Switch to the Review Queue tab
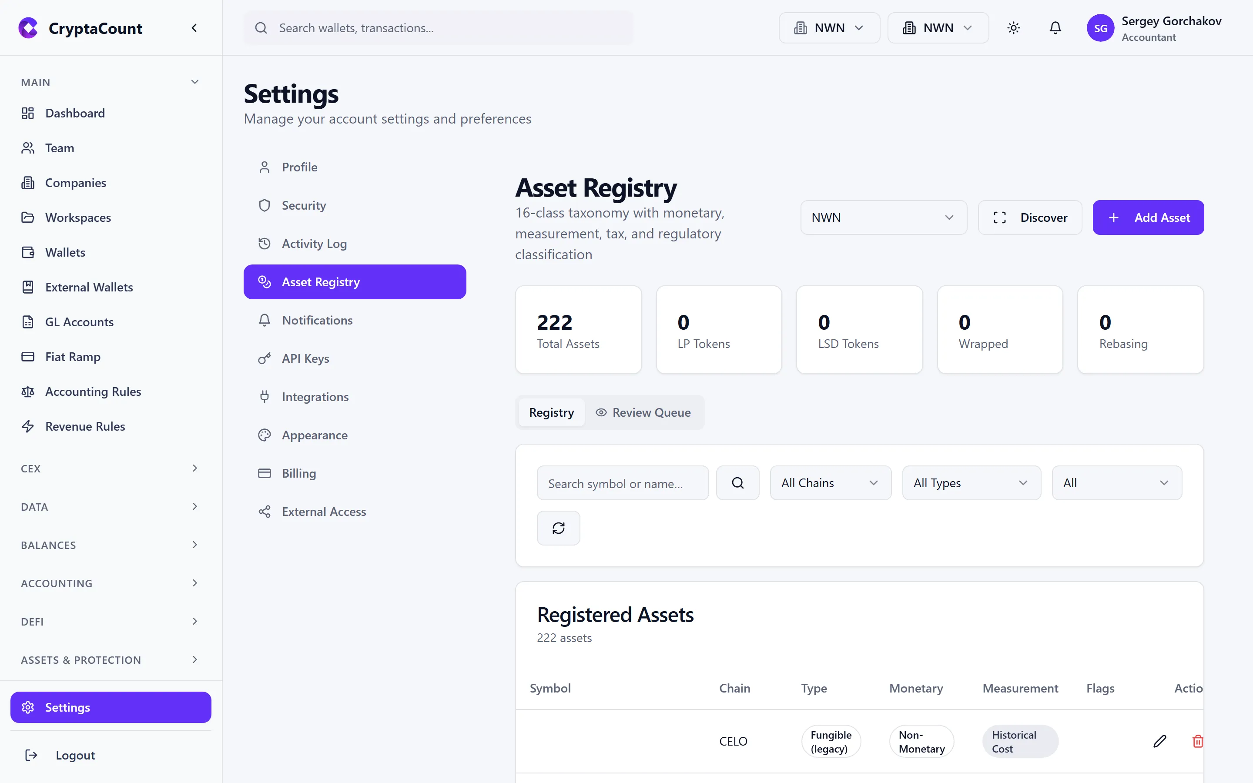The width and height of the screenshot is (1253, 783). pos(643,412)
